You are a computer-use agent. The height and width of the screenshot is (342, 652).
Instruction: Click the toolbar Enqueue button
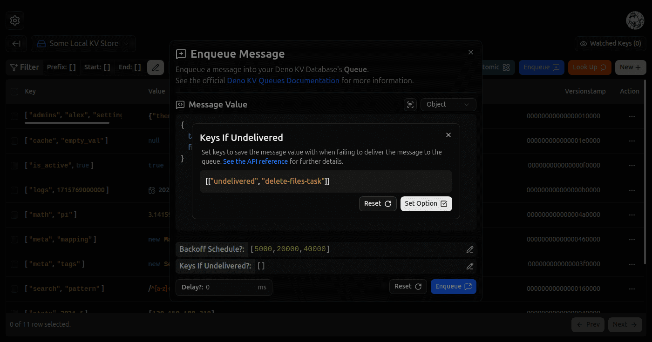[542, 67]
